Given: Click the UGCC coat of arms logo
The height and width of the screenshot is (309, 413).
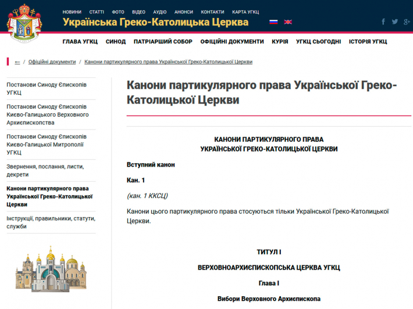Looking at the screenshot, I should tap(24, 23).
